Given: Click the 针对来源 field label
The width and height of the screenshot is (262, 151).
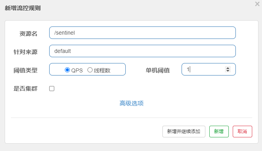Looking at the screenshot, I should click(x=25, y=52).
